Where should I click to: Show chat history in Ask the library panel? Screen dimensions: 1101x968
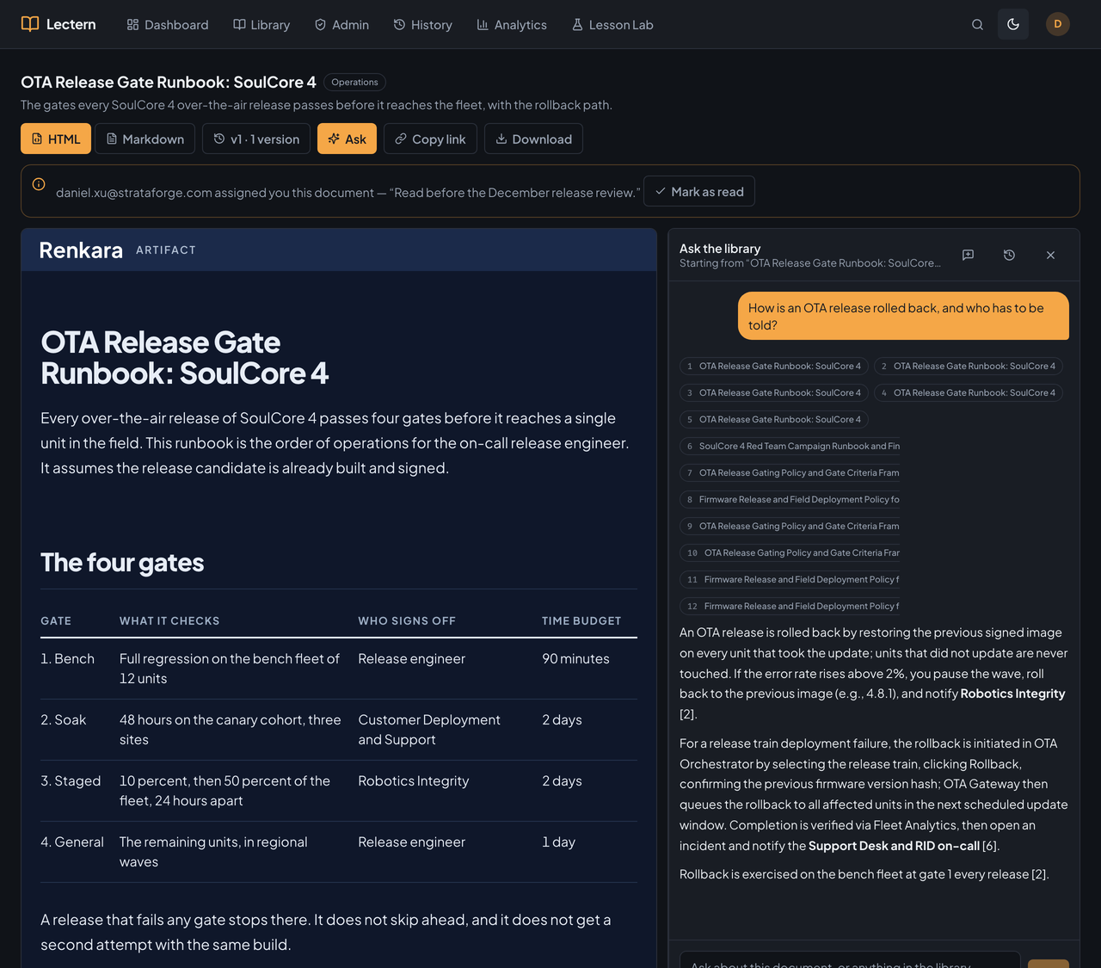[1009, 255]
